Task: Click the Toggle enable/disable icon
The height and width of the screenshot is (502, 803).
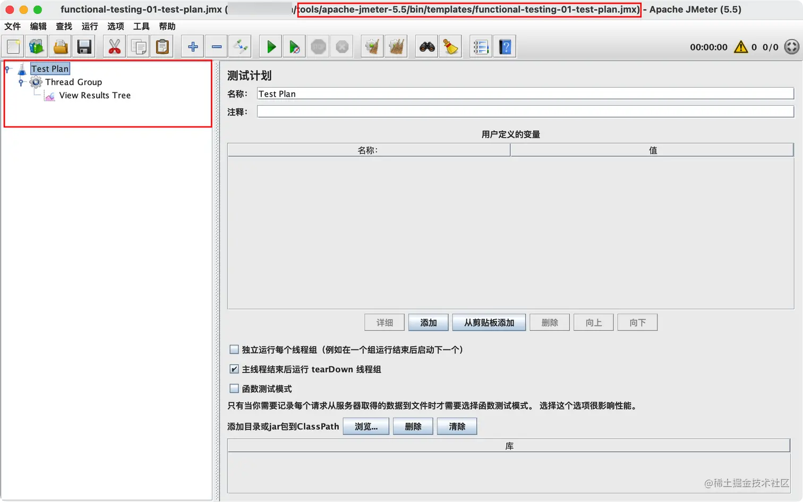Action: (240, 47)
